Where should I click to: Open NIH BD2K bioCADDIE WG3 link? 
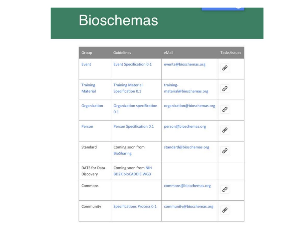point(133,171)
